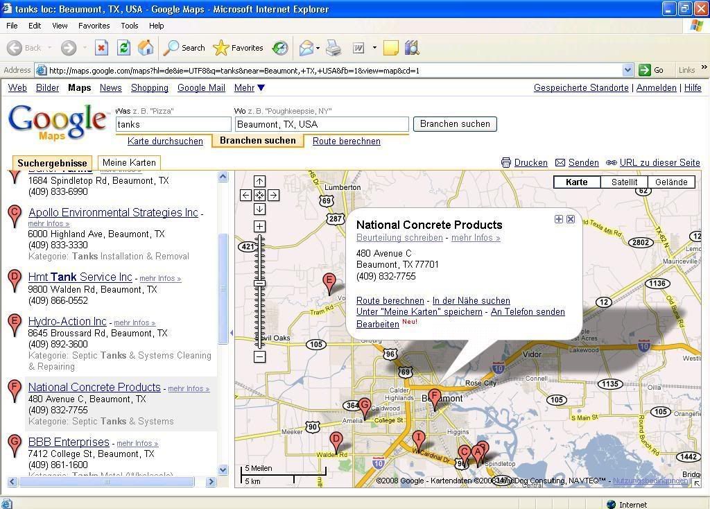Go to the Home page icon
The height and width of the screenshot is (509, 710).
coord(146,48)
